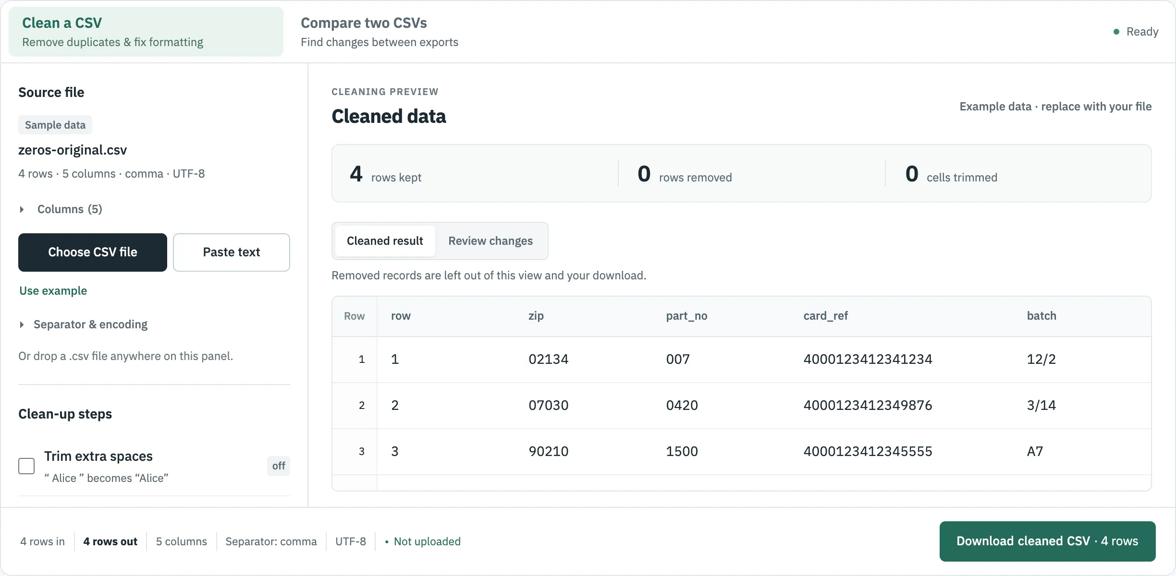Open the Review changes tab

tap(490, 241)
